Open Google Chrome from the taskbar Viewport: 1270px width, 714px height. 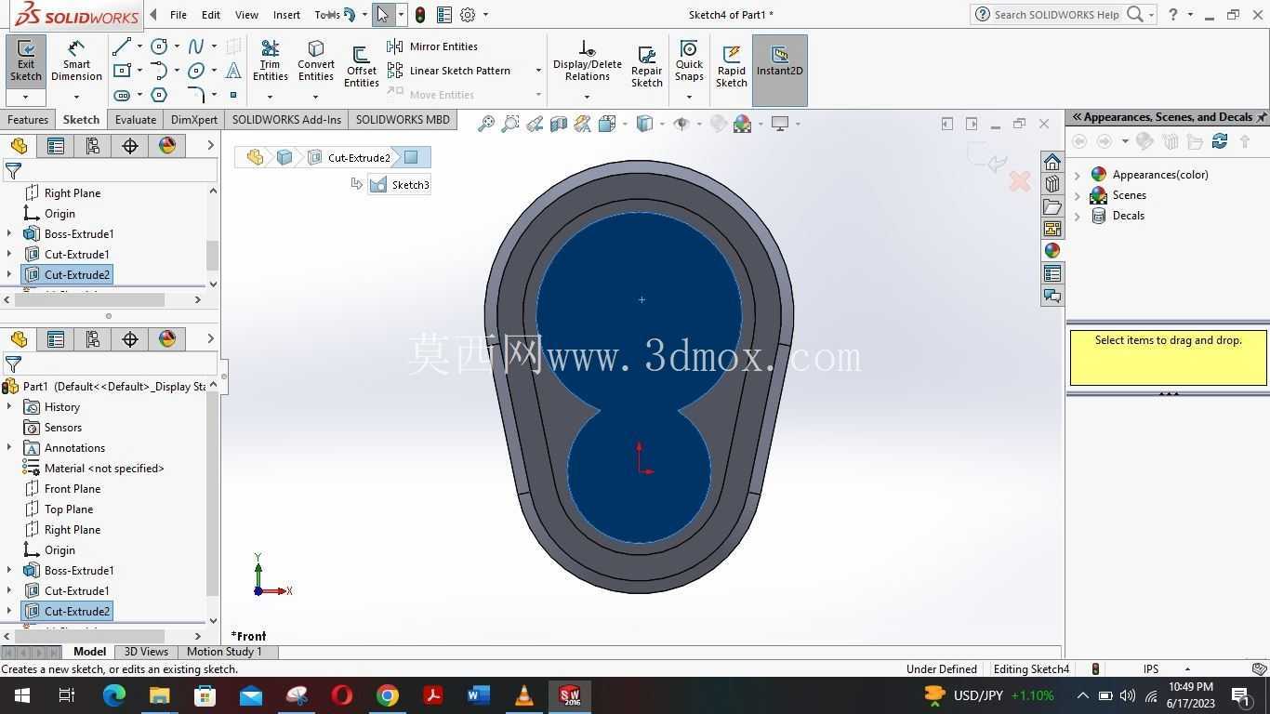click(x=388, y=695)
